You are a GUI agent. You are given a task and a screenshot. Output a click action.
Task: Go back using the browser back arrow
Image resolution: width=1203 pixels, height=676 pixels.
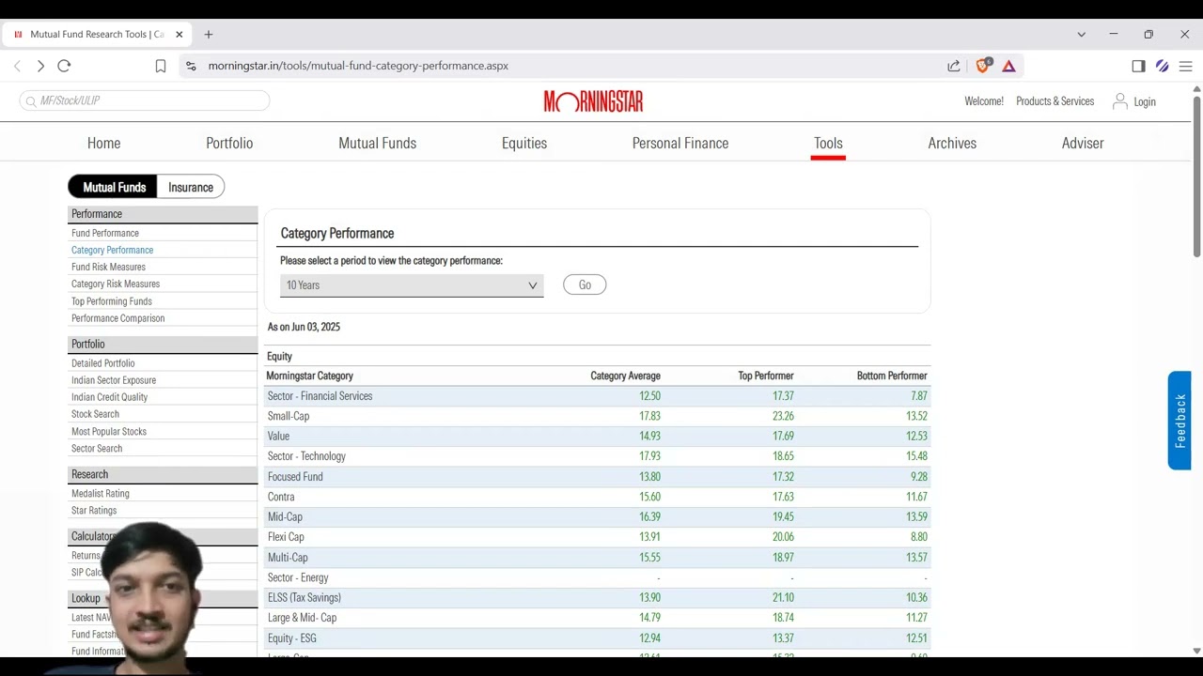17,66
